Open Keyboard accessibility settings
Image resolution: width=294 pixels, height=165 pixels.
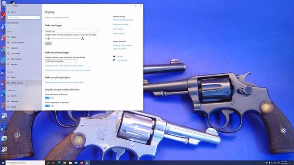point(14,101)
